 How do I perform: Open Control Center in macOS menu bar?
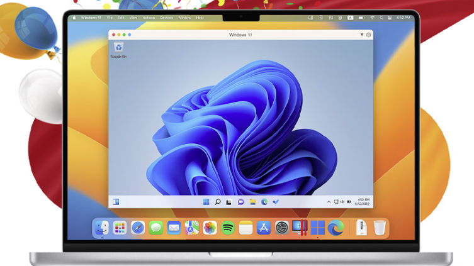[x=390, y=18]
